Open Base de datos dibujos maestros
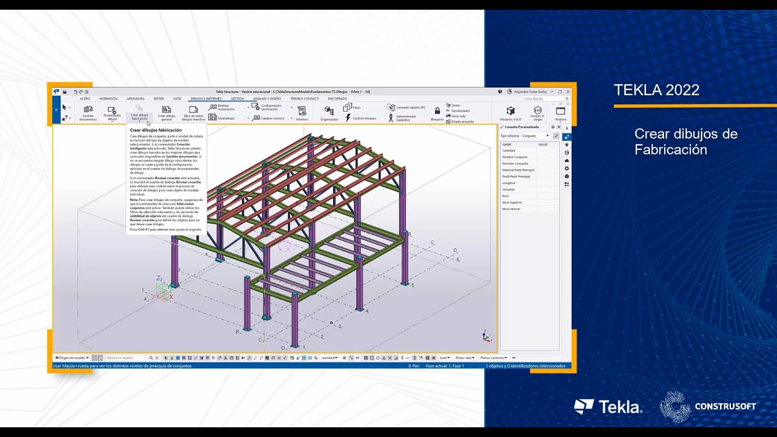This screenshot has width=777, height=437. [194, 112]
